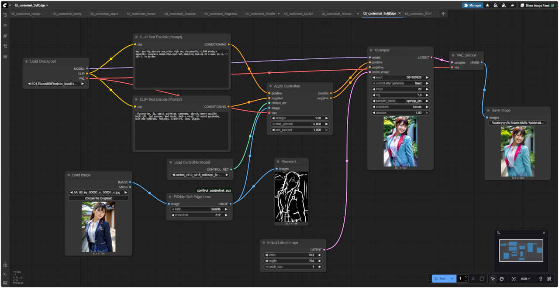This screenshot has height=288, width=559.
Task: Click the star icon beside Manager
Action: click(487, 6)
